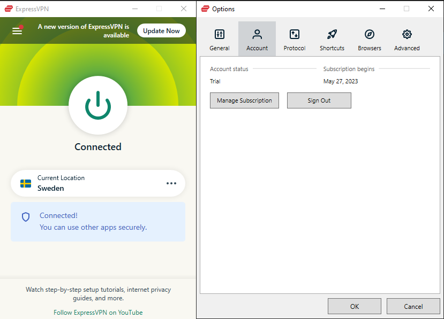Click the 'Subscription begins' heading
Screen dimensions: 444x319
(x=349, y=69)
